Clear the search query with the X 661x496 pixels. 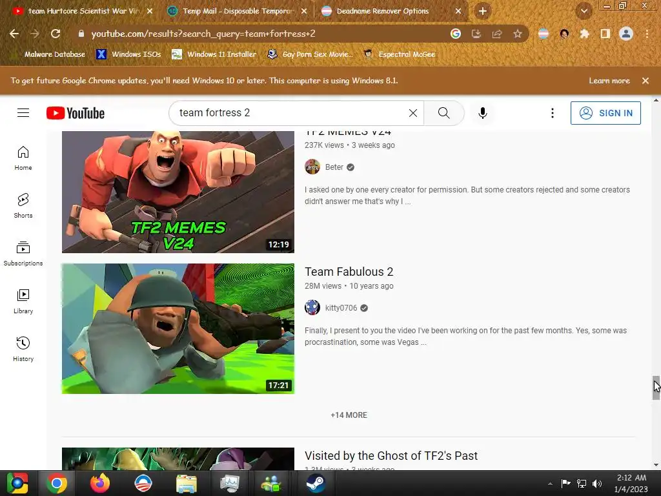[x=413, y=112]
